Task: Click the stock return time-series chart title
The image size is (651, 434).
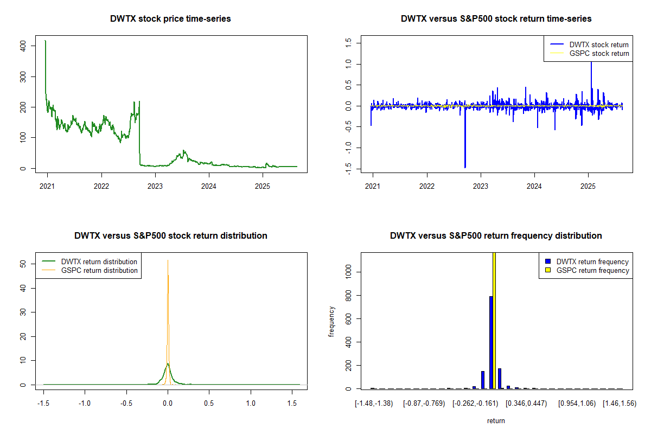Action: [x=496, y=19]
